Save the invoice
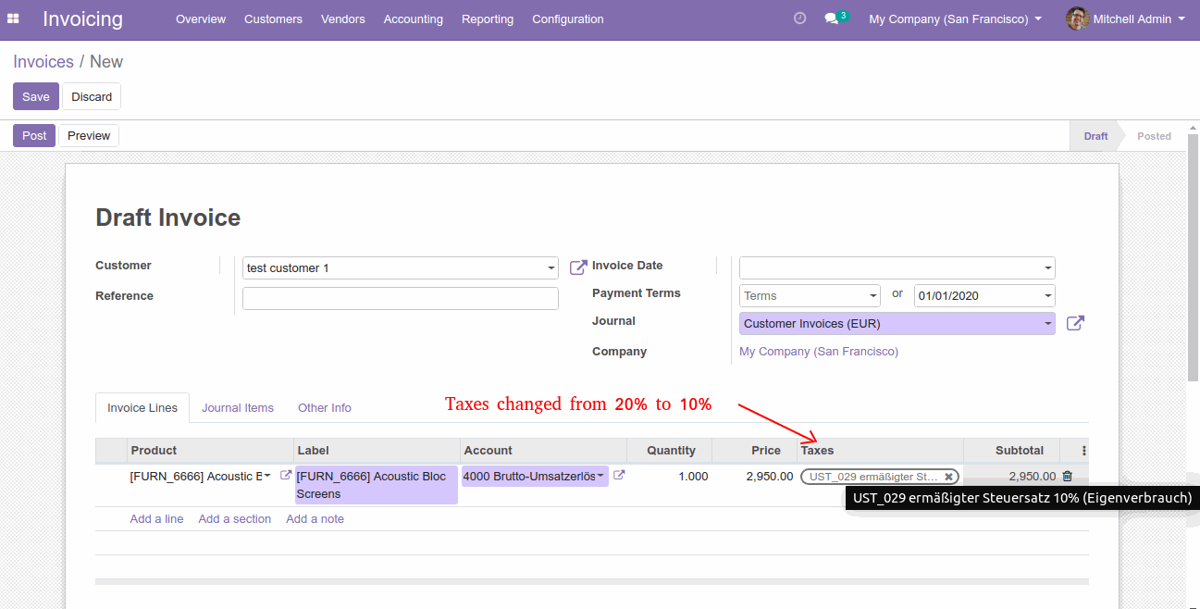This screenshot has height=609, width=1200. 36,96
